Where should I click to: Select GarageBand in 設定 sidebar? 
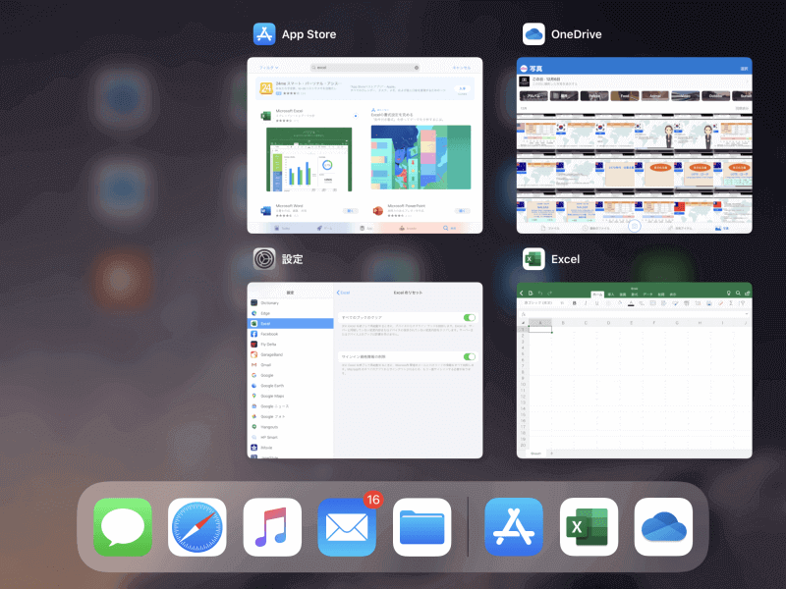pos(291,354)
